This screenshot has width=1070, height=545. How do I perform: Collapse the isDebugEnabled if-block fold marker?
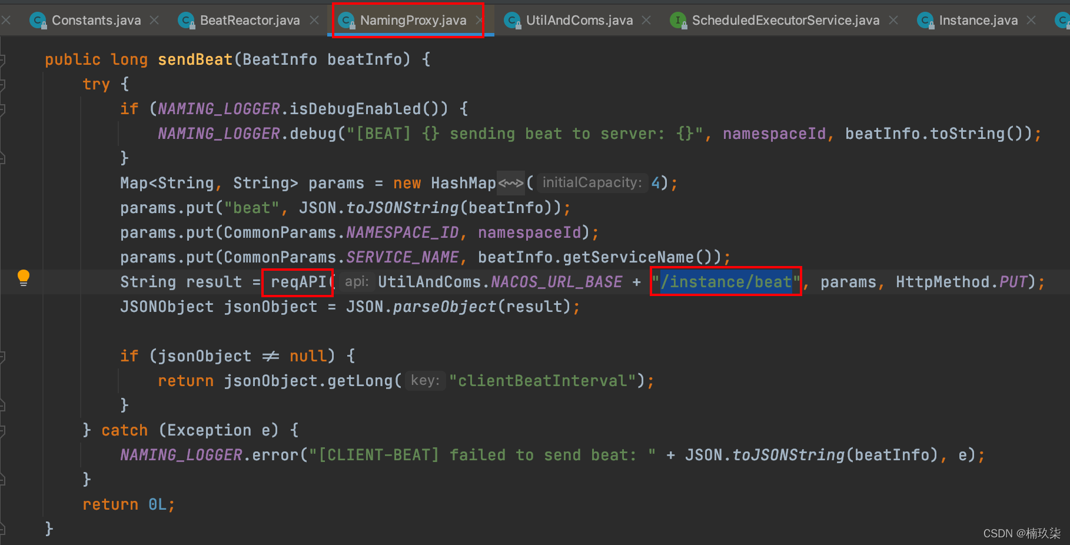point(2,109)
